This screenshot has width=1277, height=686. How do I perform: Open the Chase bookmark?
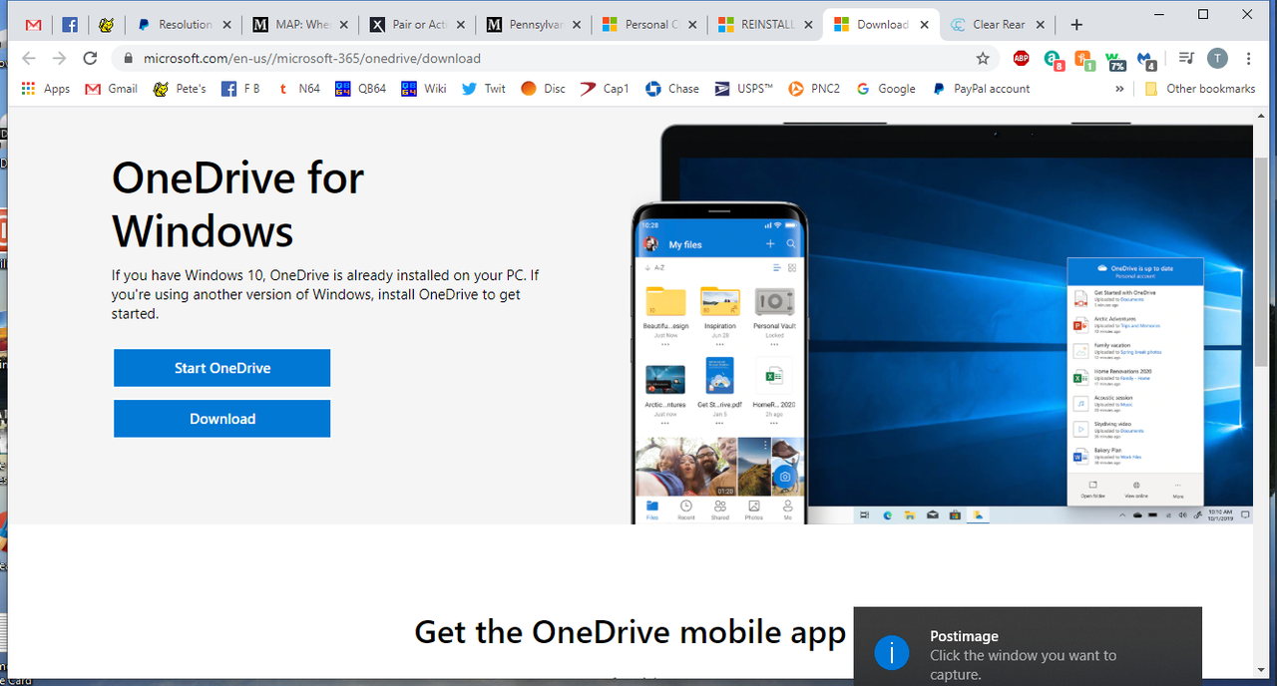(x=672, y=89)
